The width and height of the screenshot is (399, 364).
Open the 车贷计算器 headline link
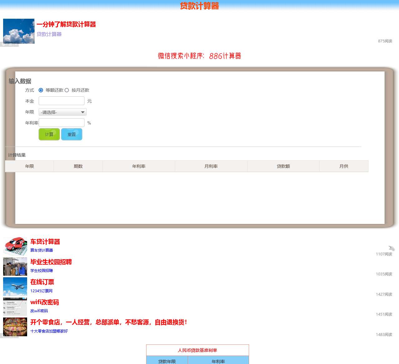pos(45,242)
